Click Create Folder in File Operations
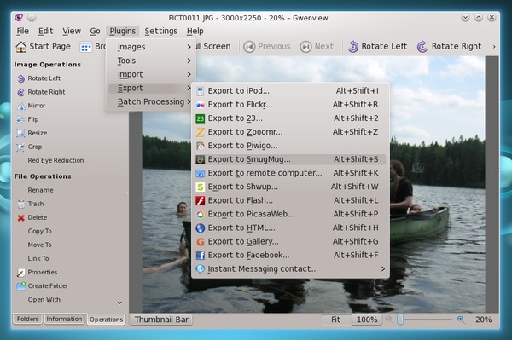 point(43,285)
